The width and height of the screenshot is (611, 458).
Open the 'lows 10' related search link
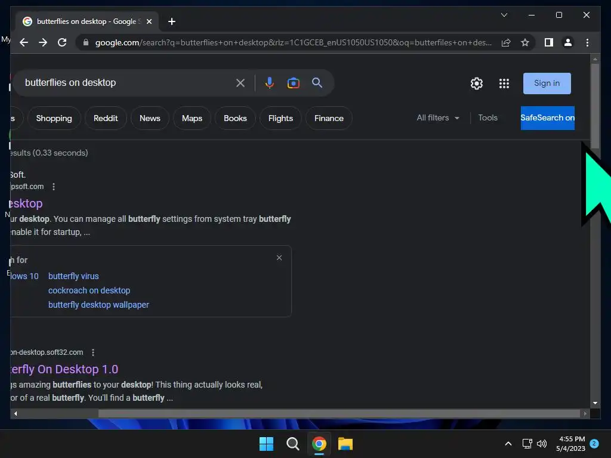24,276
